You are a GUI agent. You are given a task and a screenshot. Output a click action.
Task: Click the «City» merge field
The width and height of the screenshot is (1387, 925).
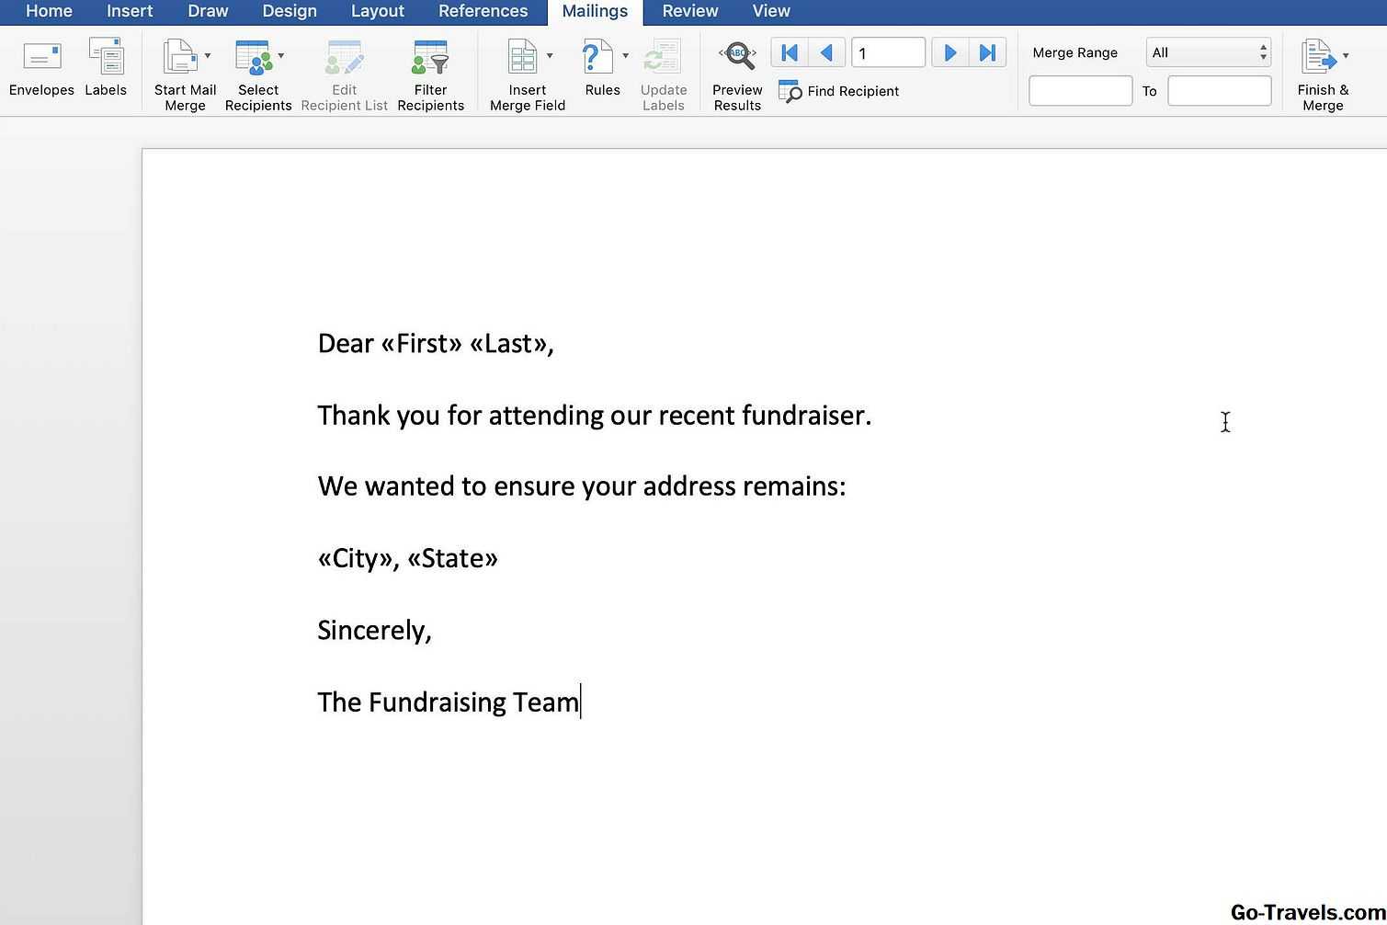pyautogui.click(x=355, y=558)
